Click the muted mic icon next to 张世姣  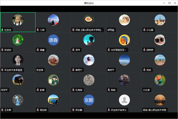click(2, 50)
